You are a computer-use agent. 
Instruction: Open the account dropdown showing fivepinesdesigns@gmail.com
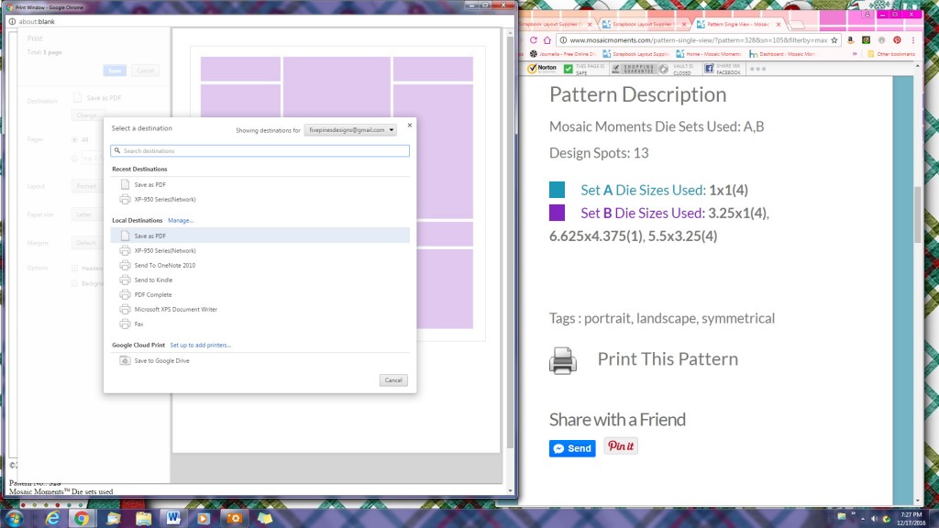[x=350, y=130]
